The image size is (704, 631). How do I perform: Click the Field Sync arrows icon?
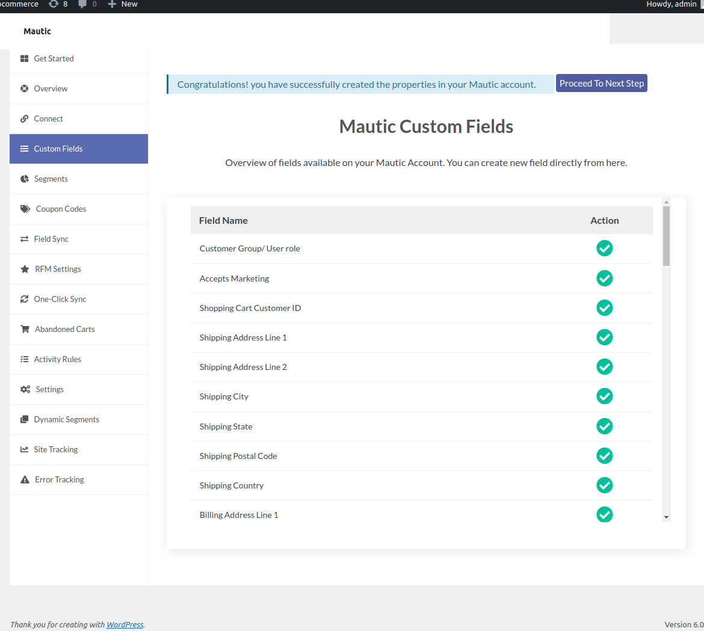point(24,239)
